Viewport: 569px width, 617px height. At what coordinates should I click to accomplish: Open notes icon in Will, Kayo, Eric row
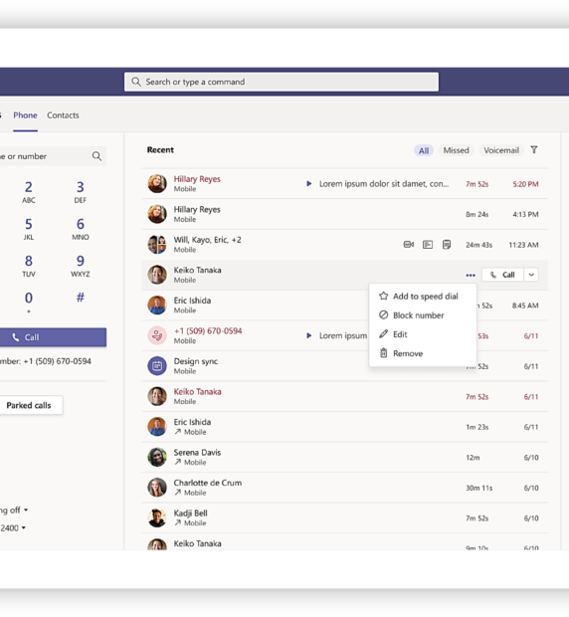pos(447,245)
